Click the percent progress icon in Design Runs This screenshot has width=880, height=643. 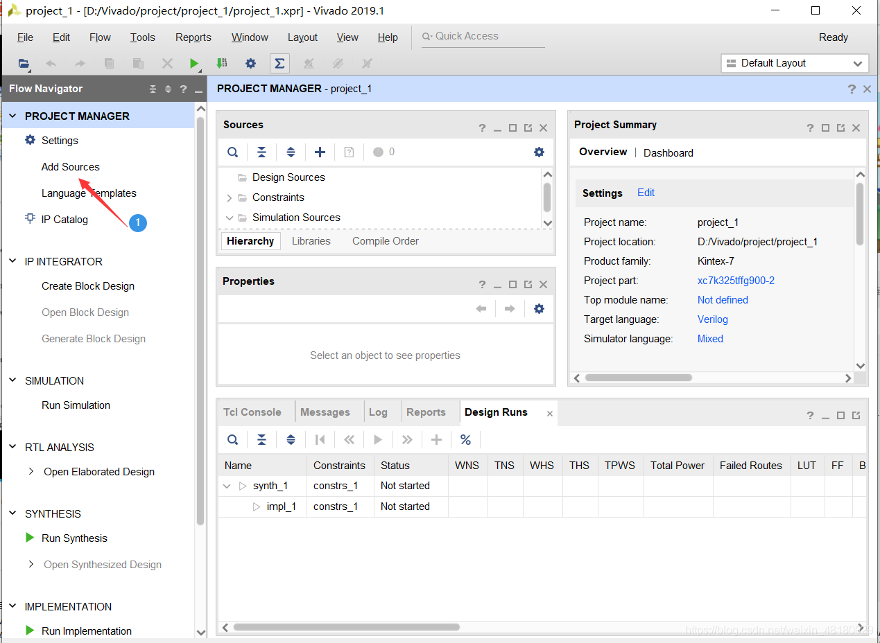click(465, 440)
